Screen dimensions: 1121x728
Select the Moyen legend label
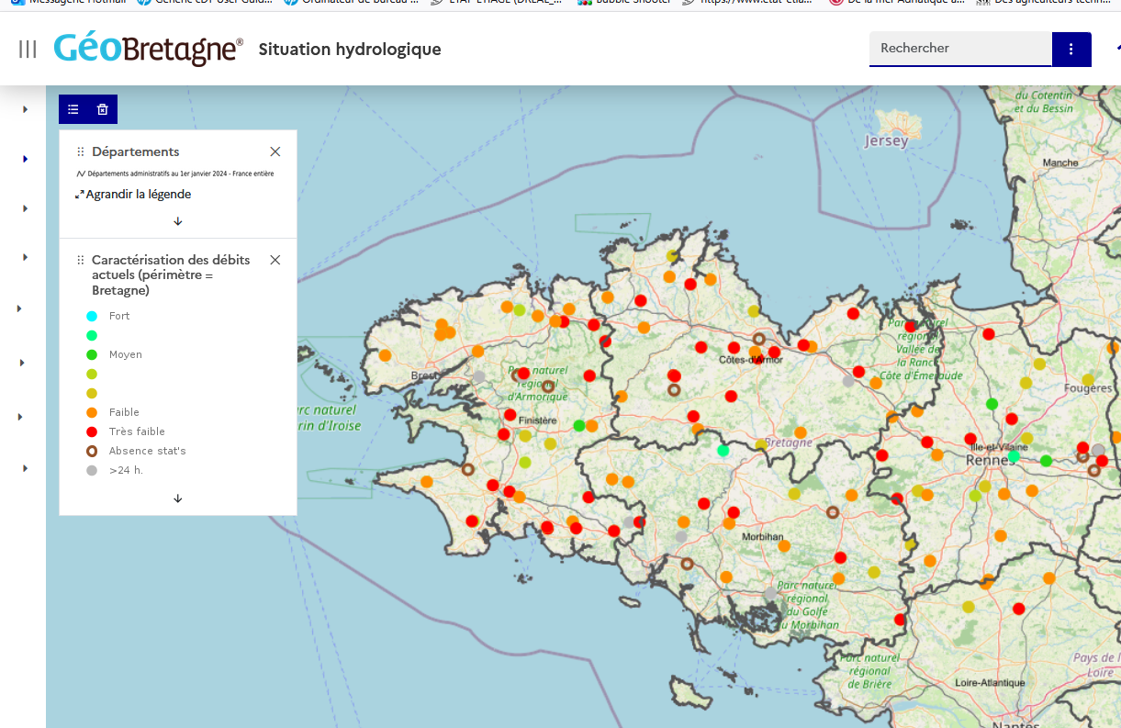click(x=126, y=354)
